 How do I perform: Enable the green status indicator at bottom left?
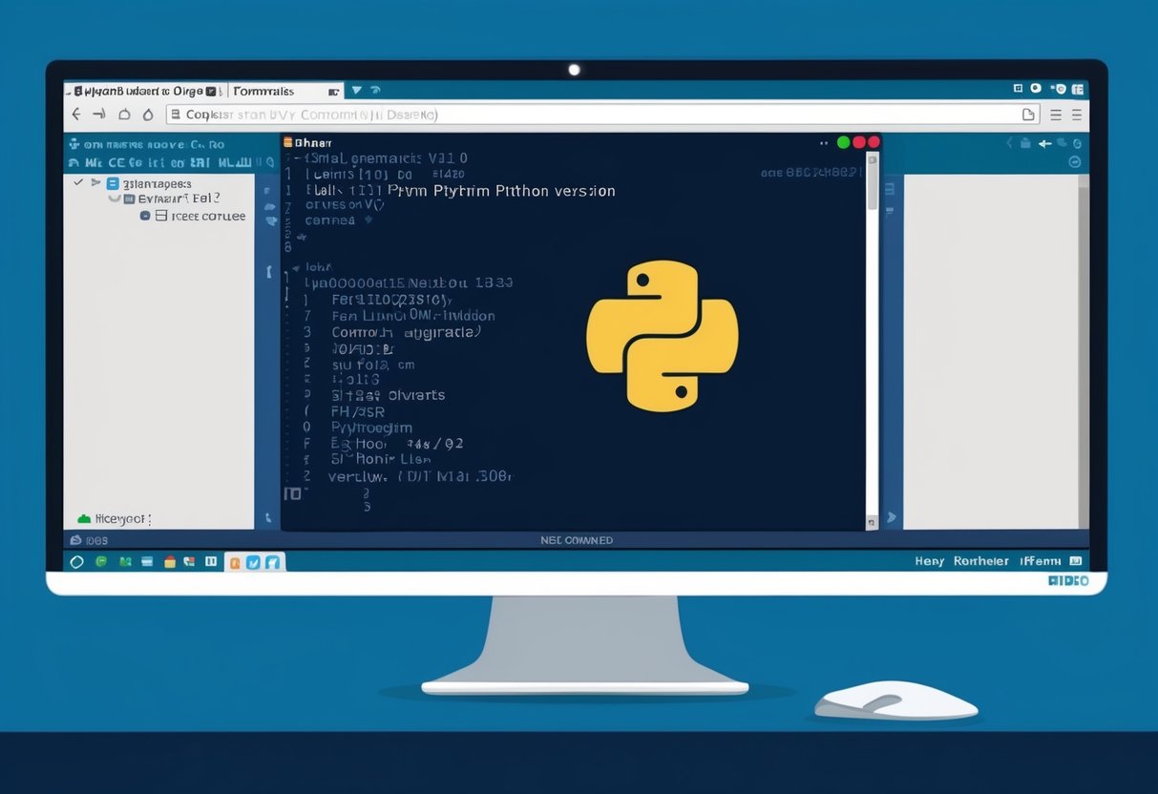pos(83,518)
